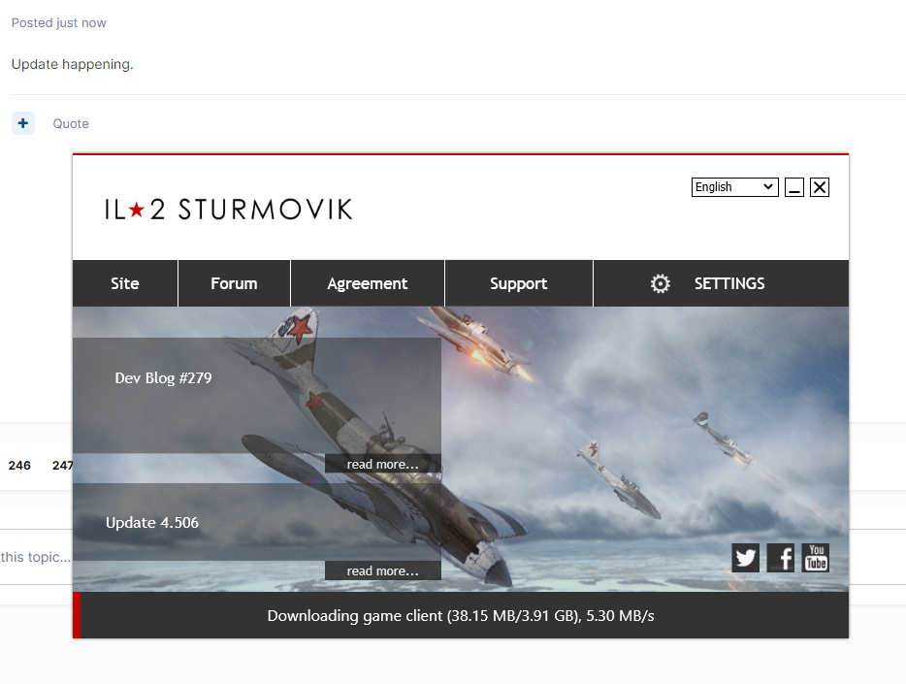Open the Agreement tab

368,283
